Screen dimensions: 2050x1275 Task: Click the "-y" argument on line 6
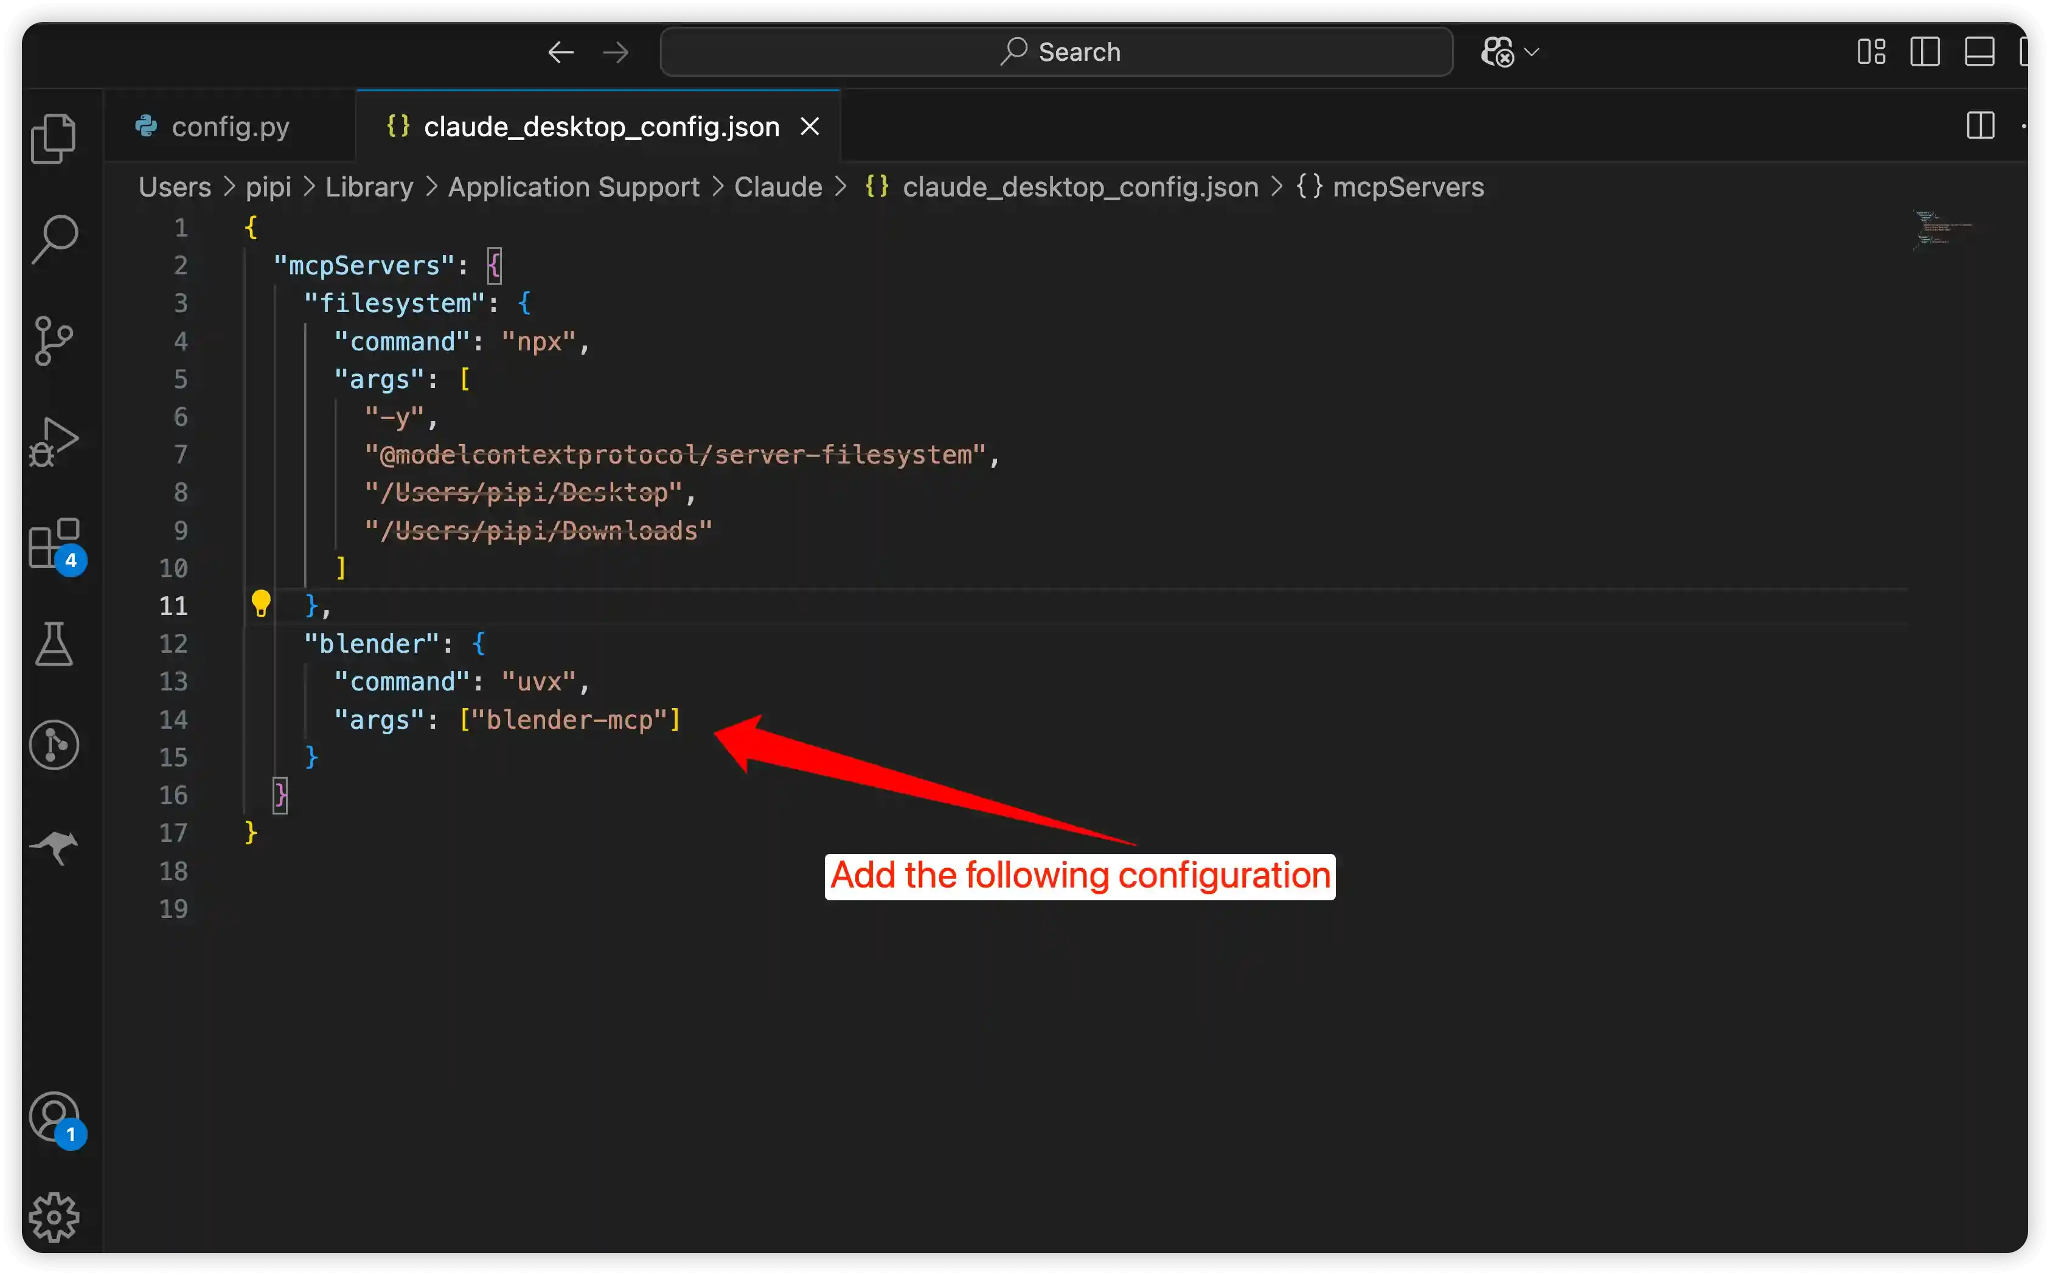[394, 417]
